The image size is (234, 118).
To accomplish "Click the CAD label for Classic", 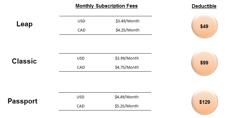I will tap(81, 67).
